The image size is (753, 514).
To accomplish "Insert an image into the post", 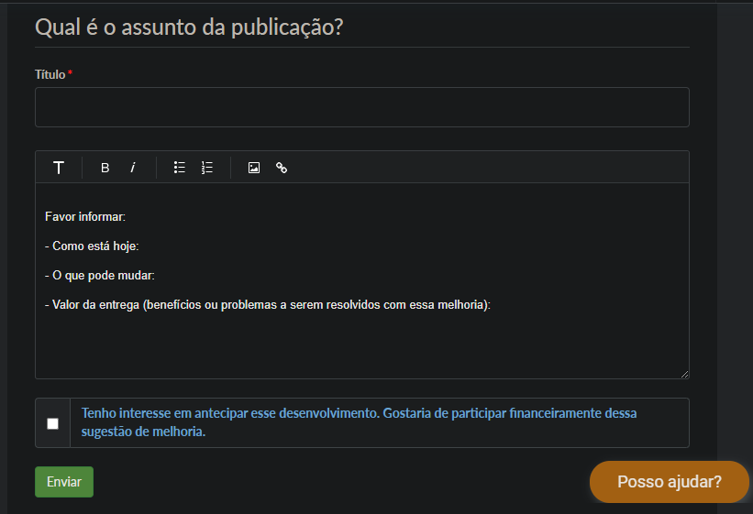I will [253, 168].
